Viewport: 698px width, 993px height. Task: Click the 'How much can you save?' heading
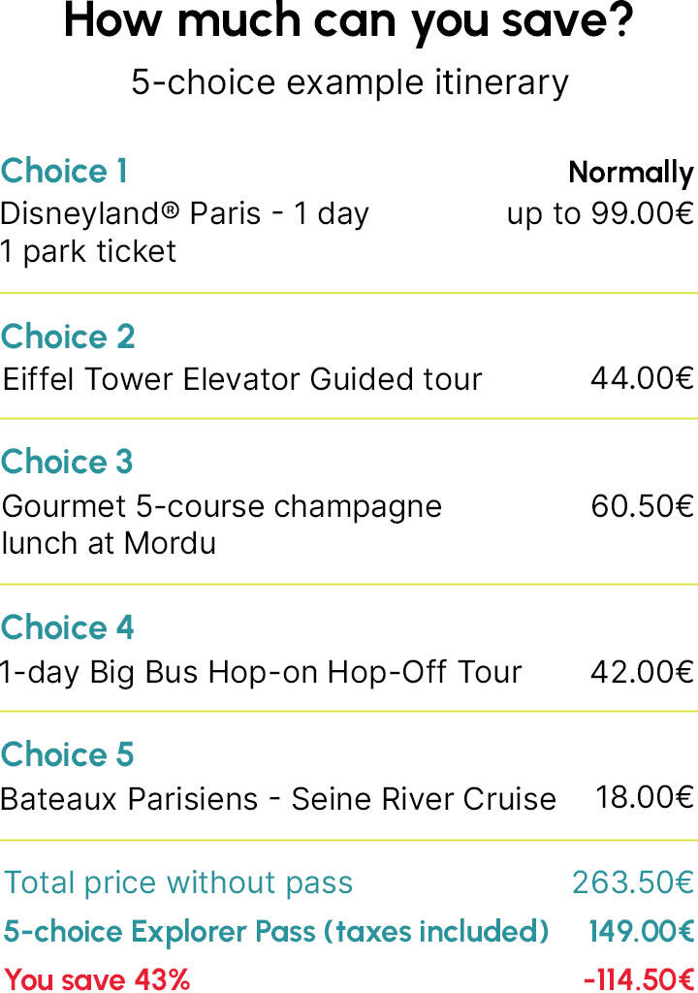348,22
